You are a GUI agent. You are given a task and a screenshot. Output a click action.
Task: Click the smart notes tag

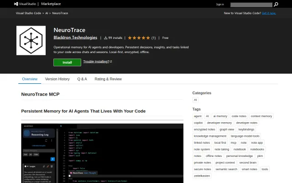click(x=250, y=169)
